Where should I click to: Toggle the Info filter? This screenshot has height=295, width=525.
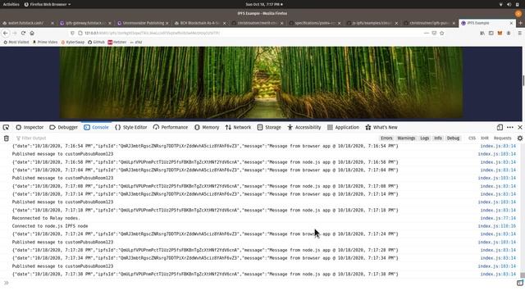[438, 138]
